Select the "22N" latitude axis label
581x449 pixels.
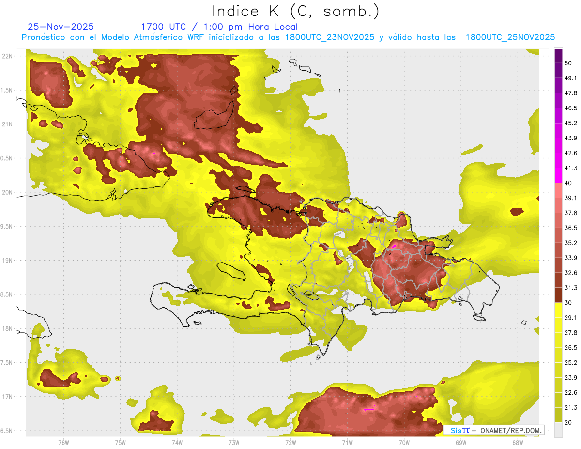(8, 56)
